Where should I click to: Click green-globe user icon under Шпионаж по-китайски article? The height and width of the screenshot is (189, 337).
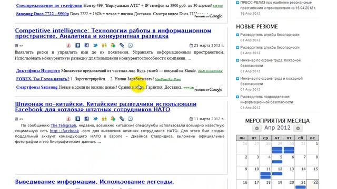(x=113, y=119)
